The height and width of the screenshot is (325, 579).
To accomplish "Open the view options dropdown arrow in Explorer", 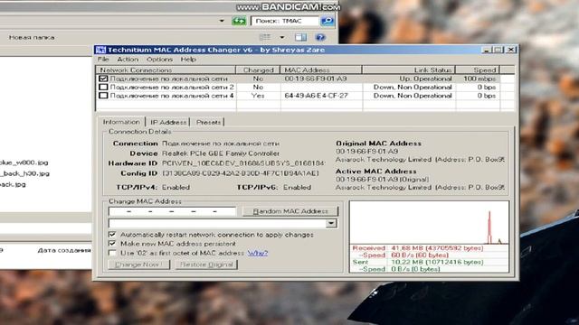I will 281,37.
